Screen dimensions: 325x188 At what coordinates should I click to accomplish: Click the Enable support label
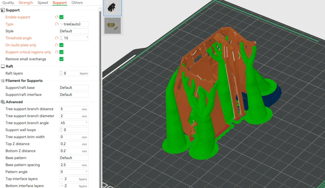[18, 17]
